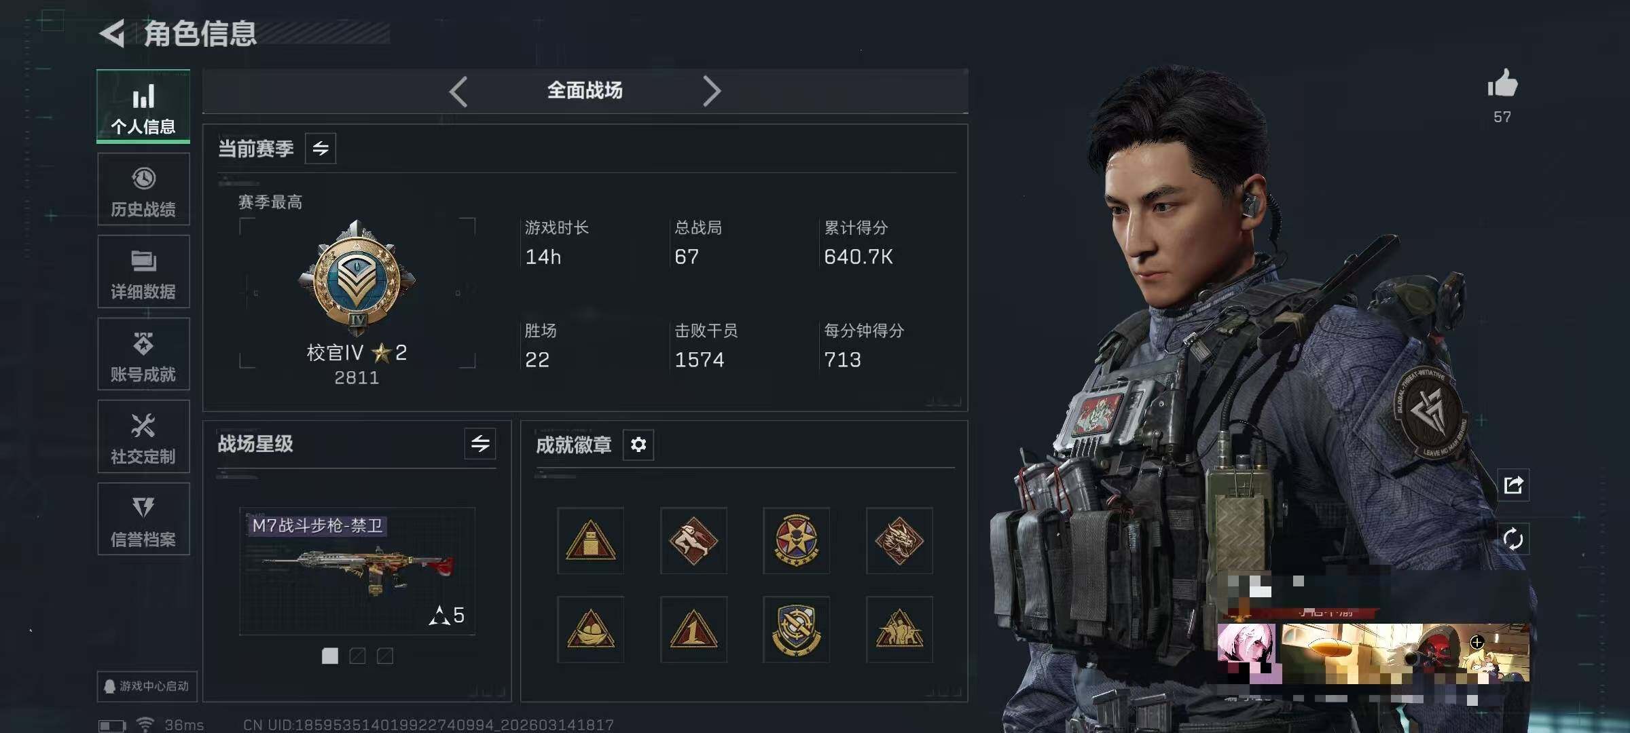Open the gear settings for 成就徽章
The height and width of the screenshot is (733, 1630).
click(x=638, y=445)
